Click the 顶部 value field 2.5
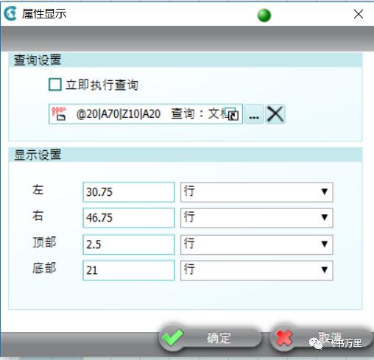 coord(129,244)
